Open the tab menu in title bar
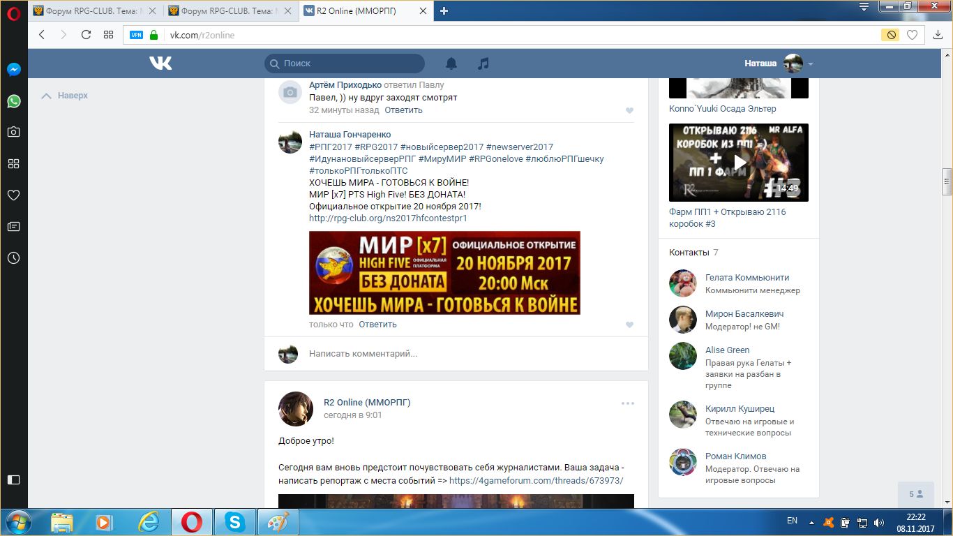Screen dimensions: 953x536 click(864, 7)
